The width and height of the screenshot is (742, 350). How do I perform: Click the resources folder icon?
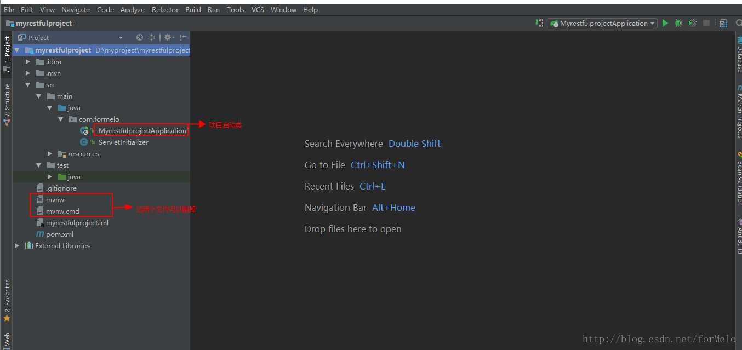(62, 153)
